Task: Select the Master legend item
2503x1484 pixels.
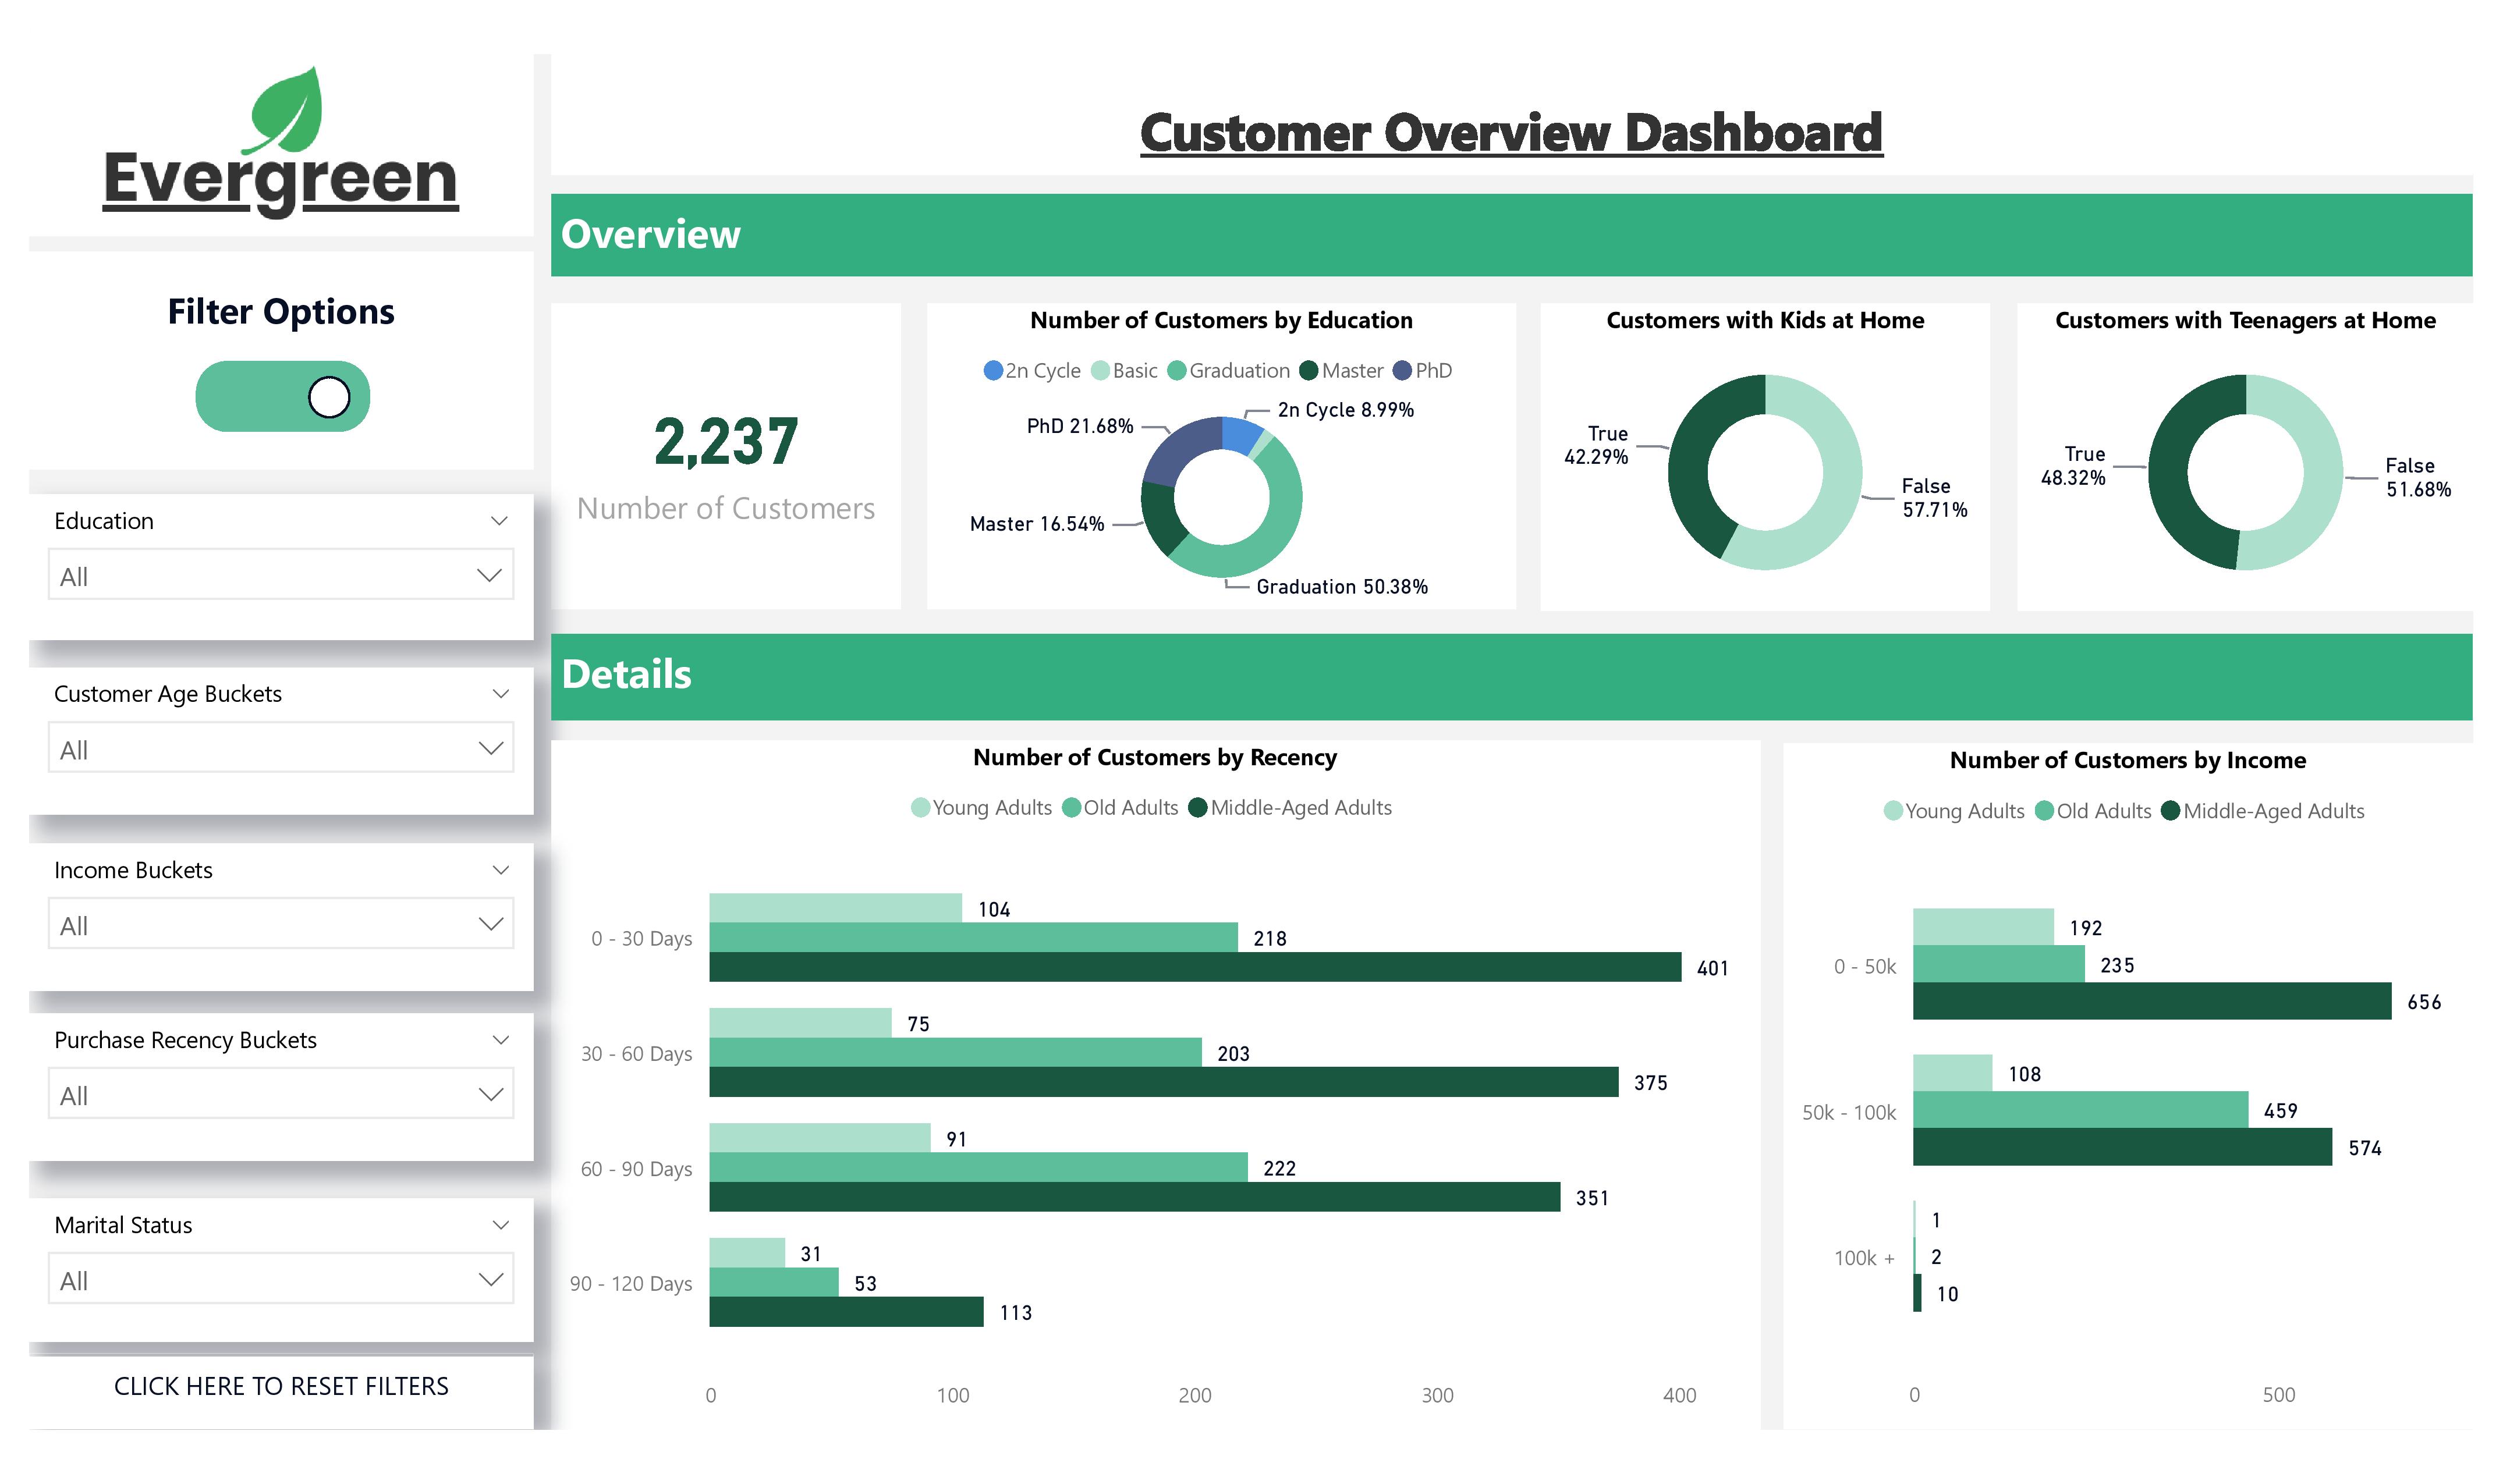Action: coord(1341,370)
